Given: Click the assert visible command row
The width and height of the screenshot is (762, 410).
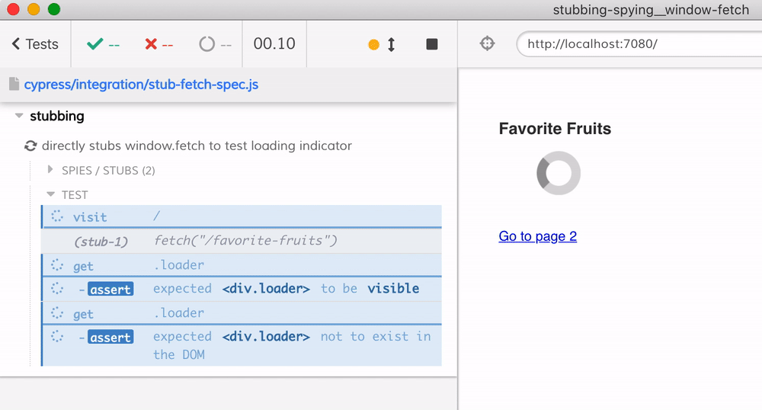Looking at the screenshot, I should 242,289.
